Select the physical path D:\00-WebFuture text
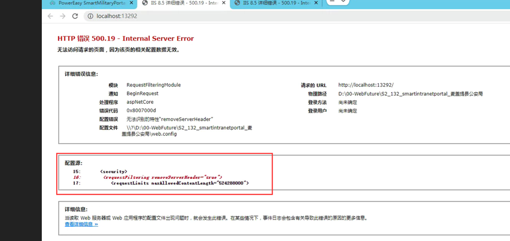This screenshot has width=510, height=241. click(x=410, y=94)
